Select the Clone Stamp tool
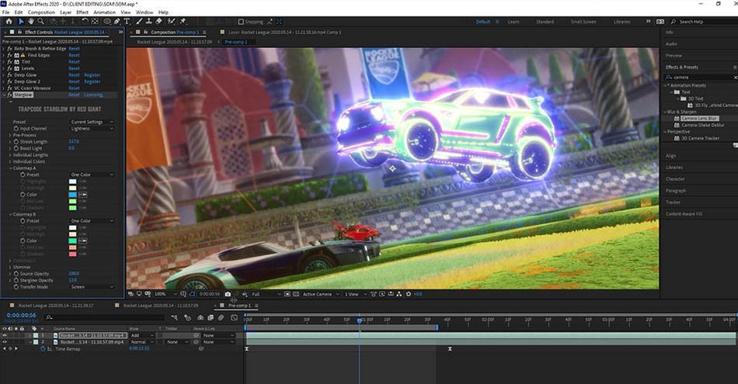Viewport: 738px width, 384px height. pyautogui.click(x=148, y=21)
